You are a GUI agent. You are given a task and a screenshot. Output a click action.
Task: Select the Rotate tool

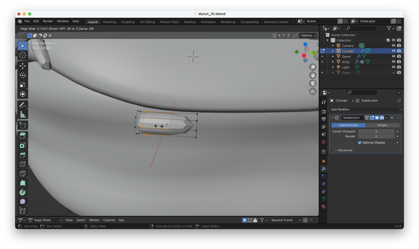coord(23,75)
